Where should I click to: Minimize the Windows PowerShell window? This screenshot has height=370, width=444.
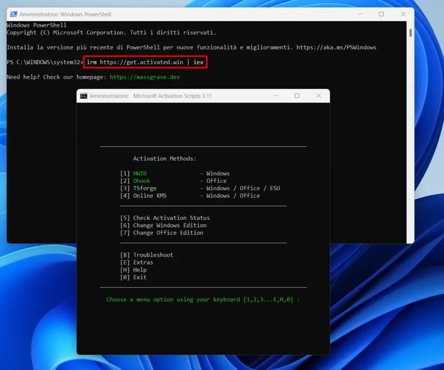360,14
